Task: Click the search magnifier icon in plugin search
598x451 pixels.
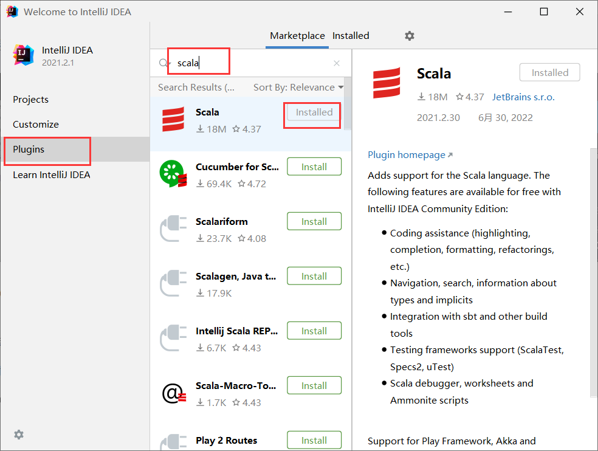Action: point(163,63)
